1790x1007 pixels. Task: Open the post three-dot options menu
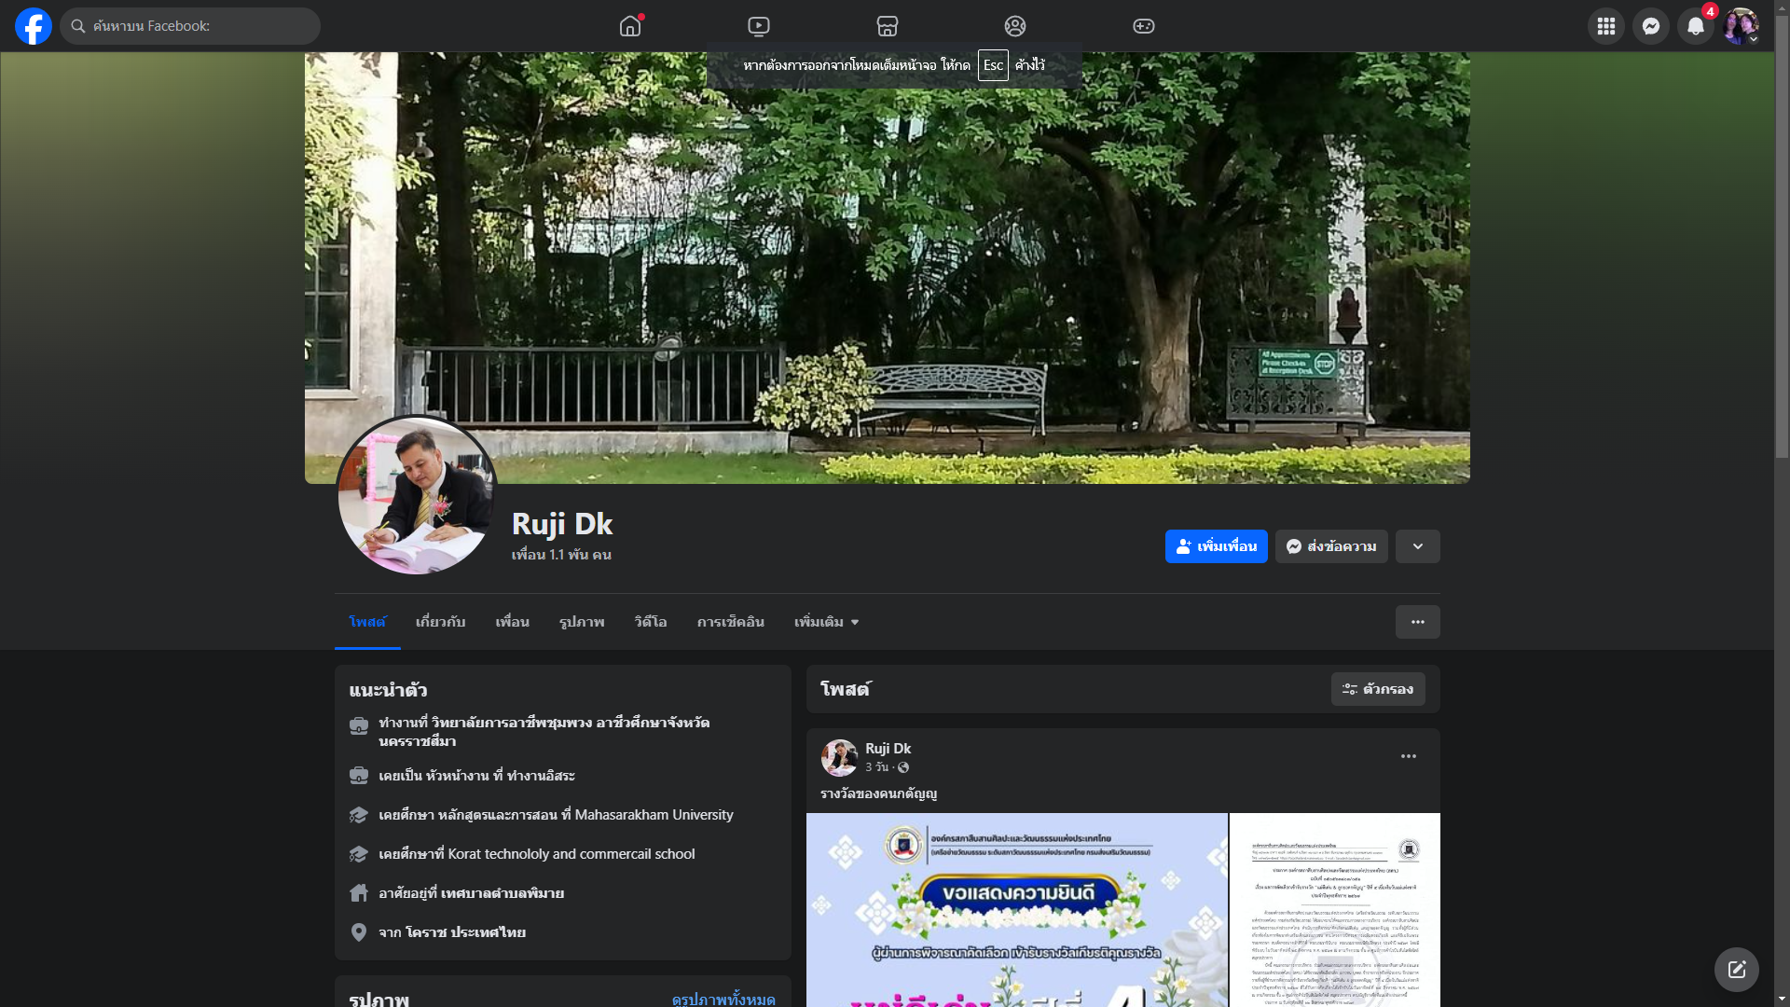coord(1408,756)
